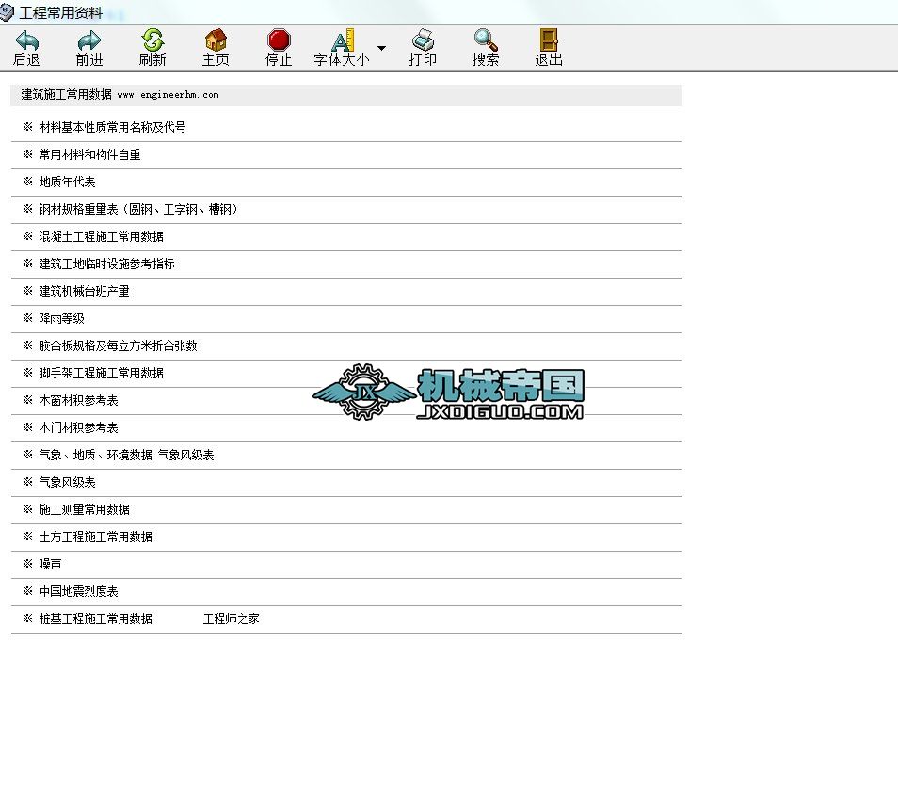Select 建筑机械台班产量 item

(84, 292)
